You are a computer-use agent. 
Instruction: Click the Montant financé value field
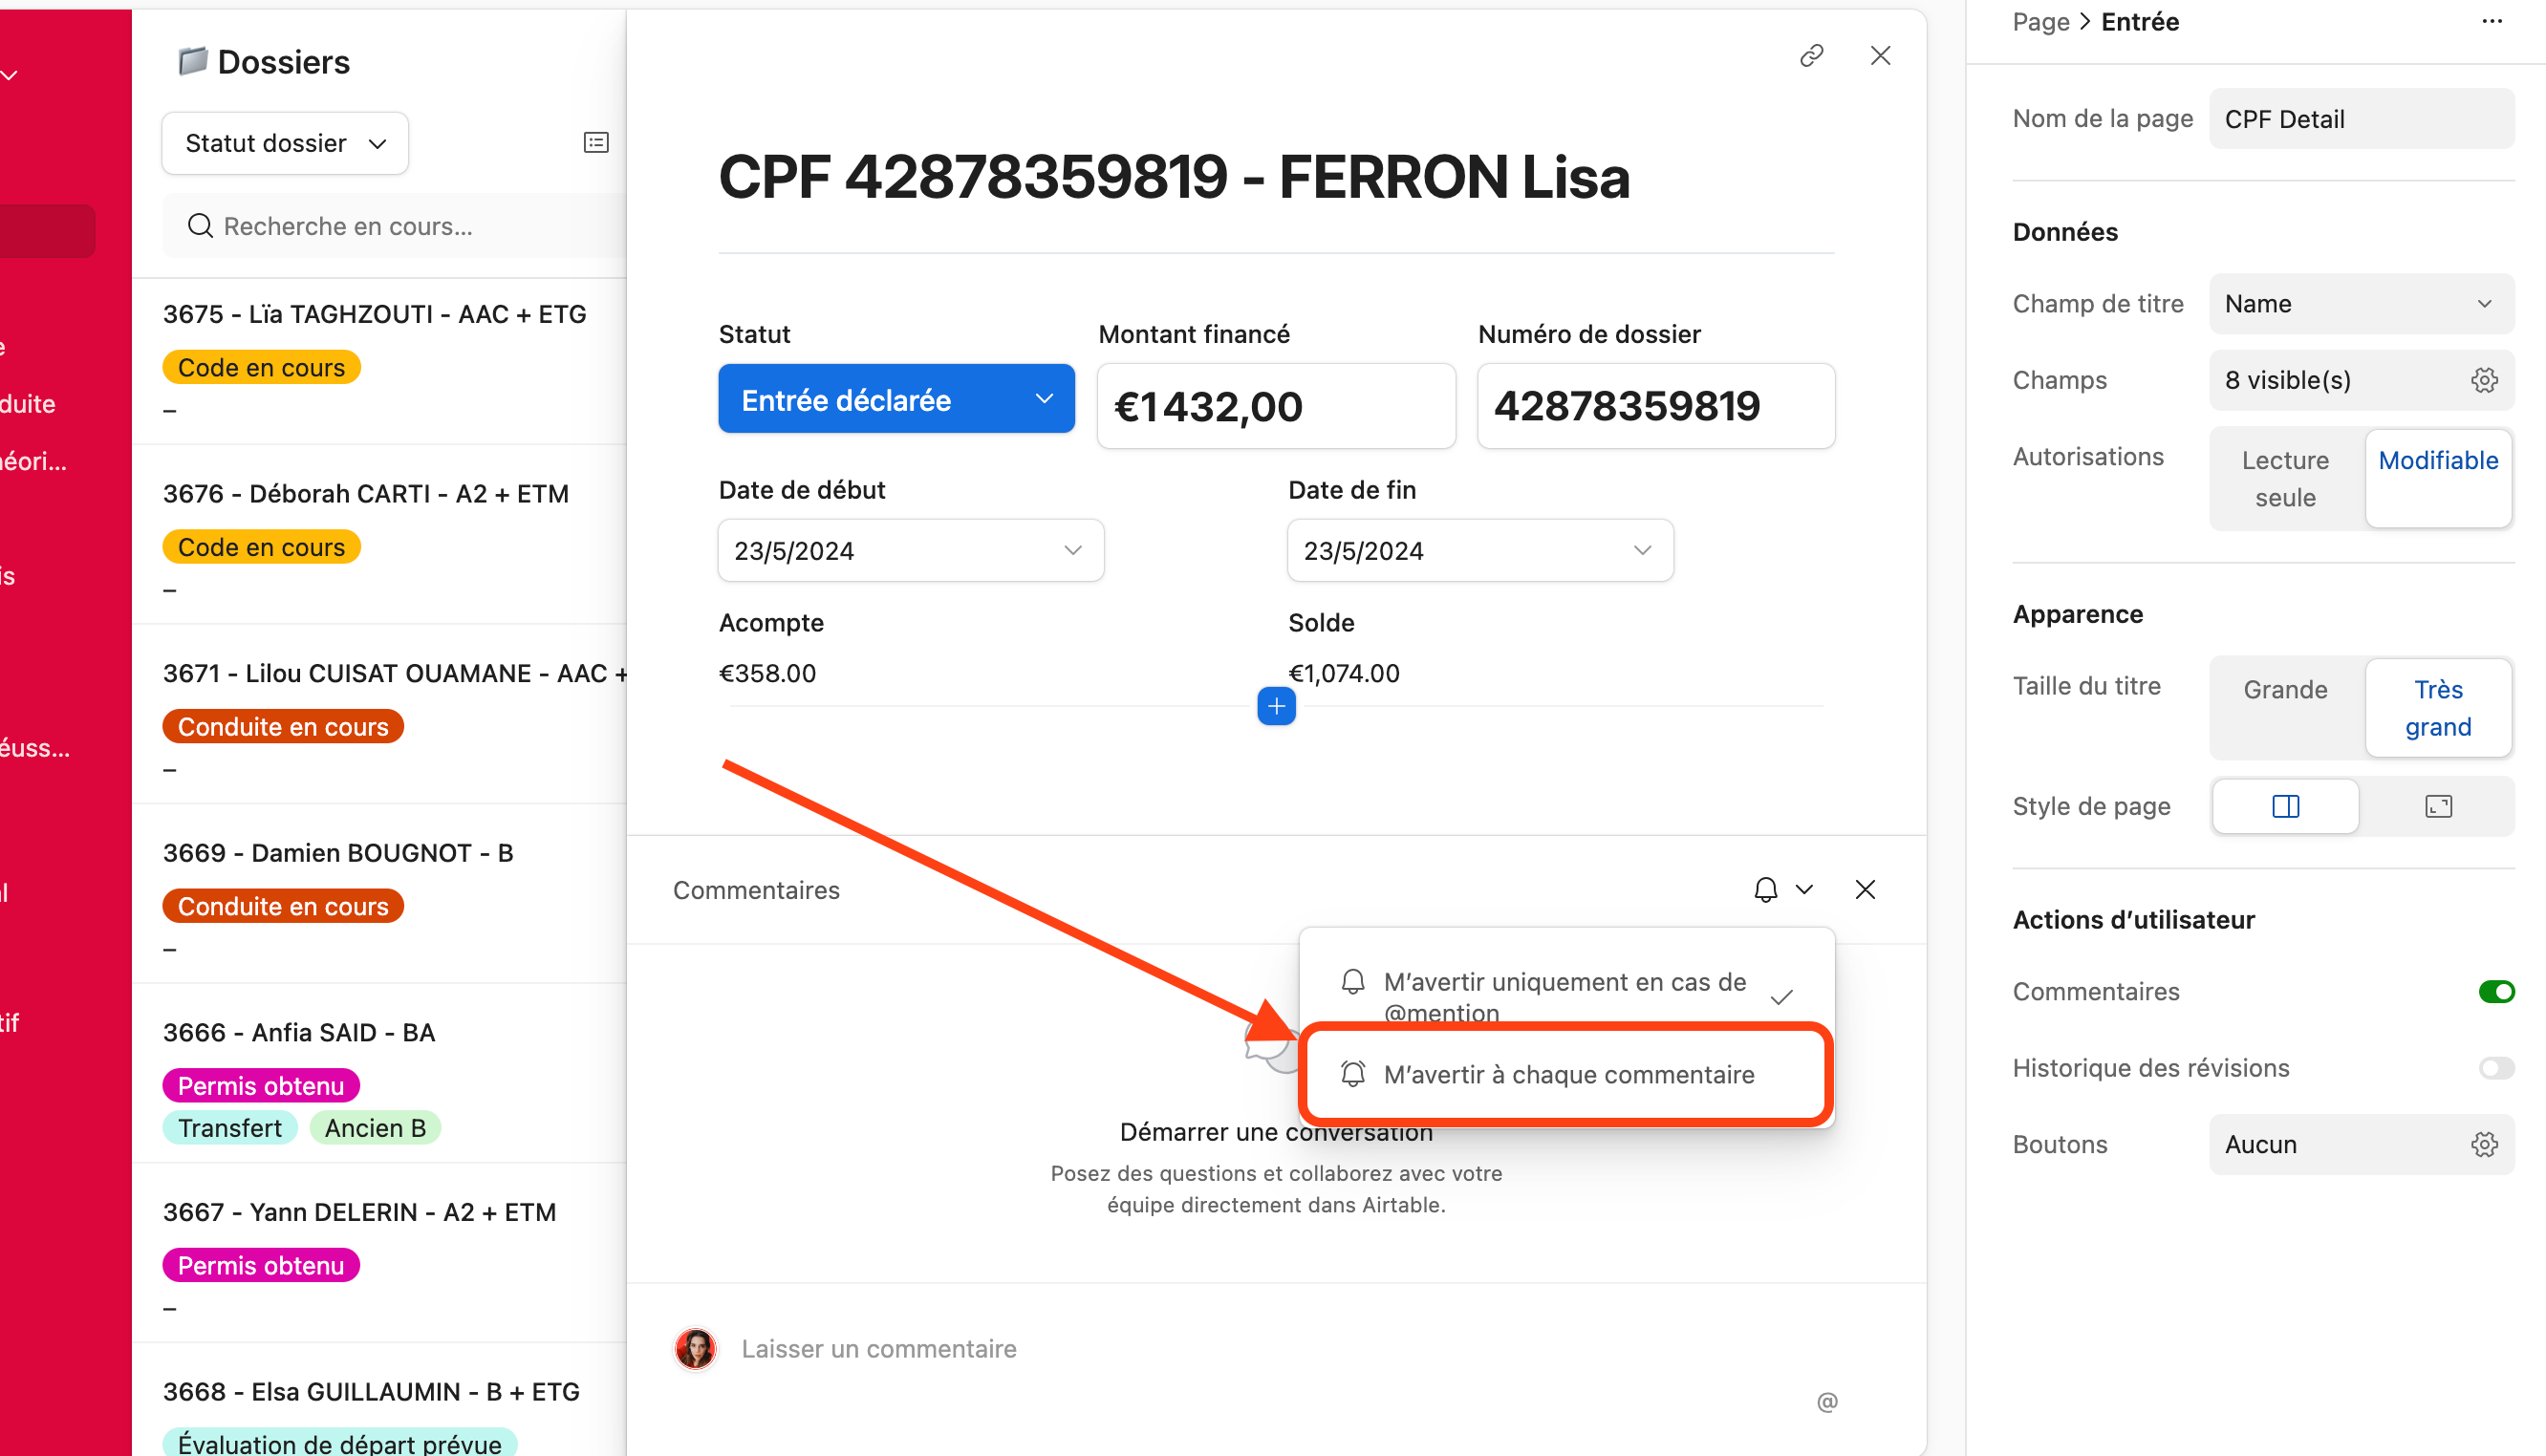(x=1275, y=406)
